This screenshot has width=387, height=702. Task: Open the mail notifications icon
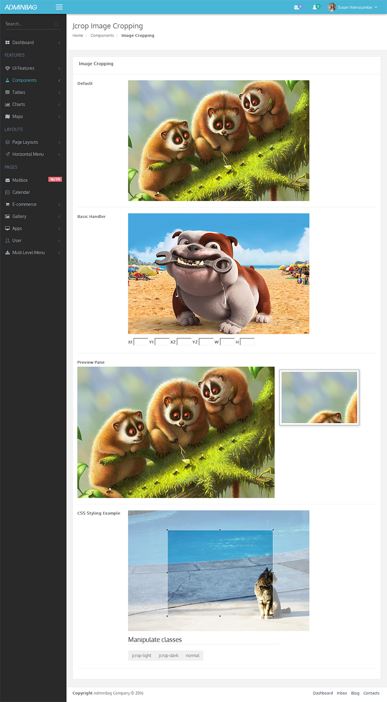click(297, 7)
